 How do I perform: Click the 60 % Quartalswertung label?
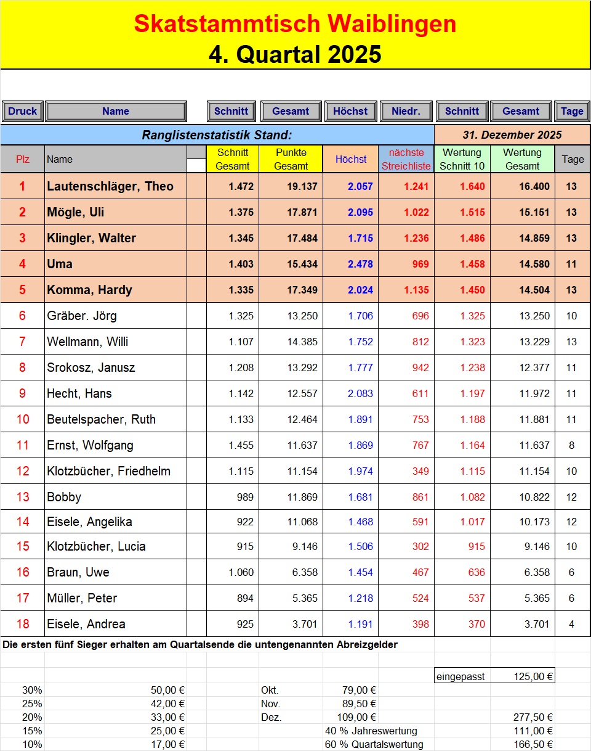tap(374, 744)
